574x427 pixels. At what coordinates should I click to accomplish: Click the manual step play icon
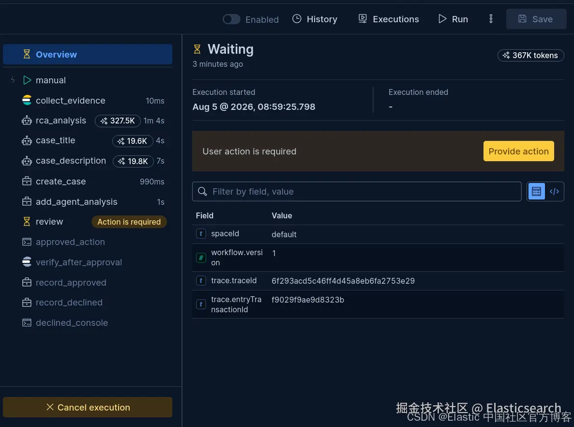click(x=27, y=80)
